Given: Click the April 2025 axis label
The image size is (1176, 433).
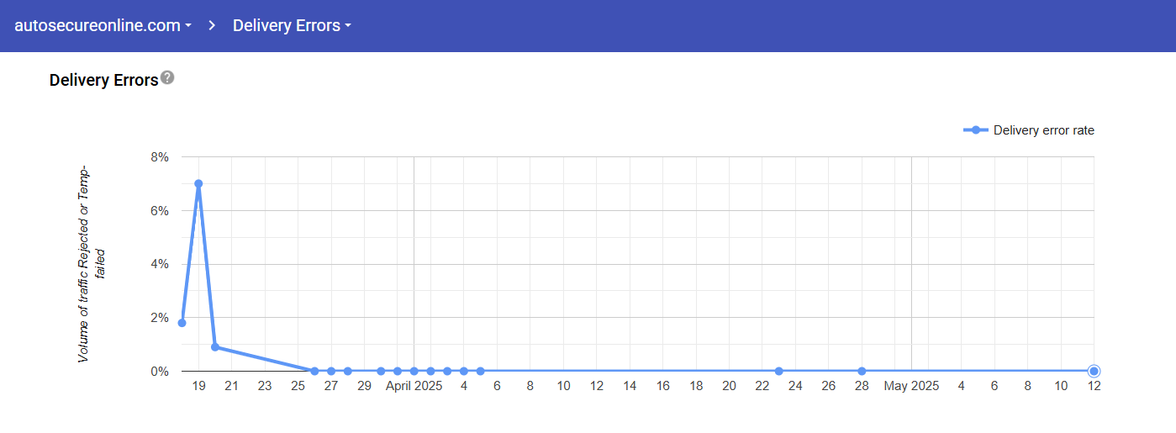Looking at the screenshot, I should pyautogui.click(x=413, y=386).
